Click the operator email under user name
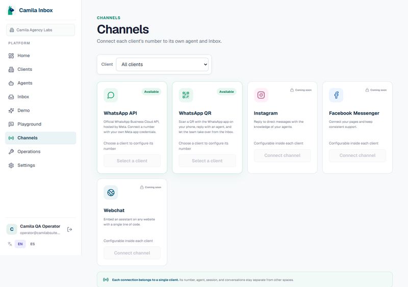408x287 pixels. point(40,233)
